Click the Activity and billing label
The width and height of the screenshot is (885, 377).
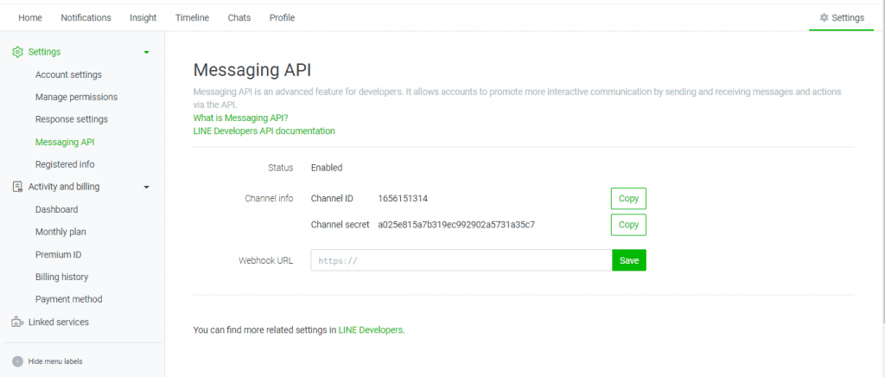pyautogui.click(x=64, y=187)
